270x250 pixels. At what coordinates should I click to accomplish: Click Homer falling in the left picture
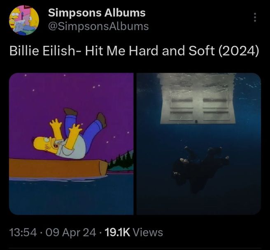(x=70, y=134)
